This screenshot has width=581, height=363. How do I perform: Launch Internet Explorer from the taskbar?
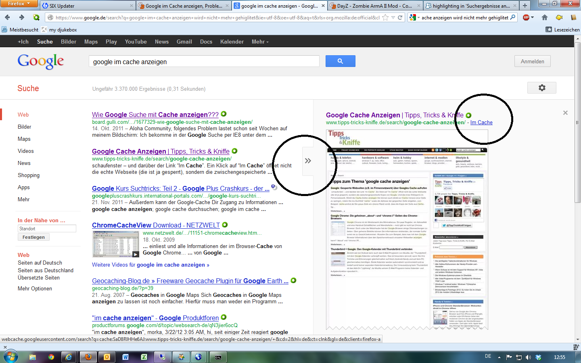(69, 357)
